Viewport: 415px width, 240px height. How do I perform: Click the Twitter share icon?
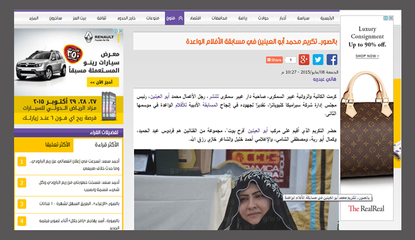pos(318,60)
